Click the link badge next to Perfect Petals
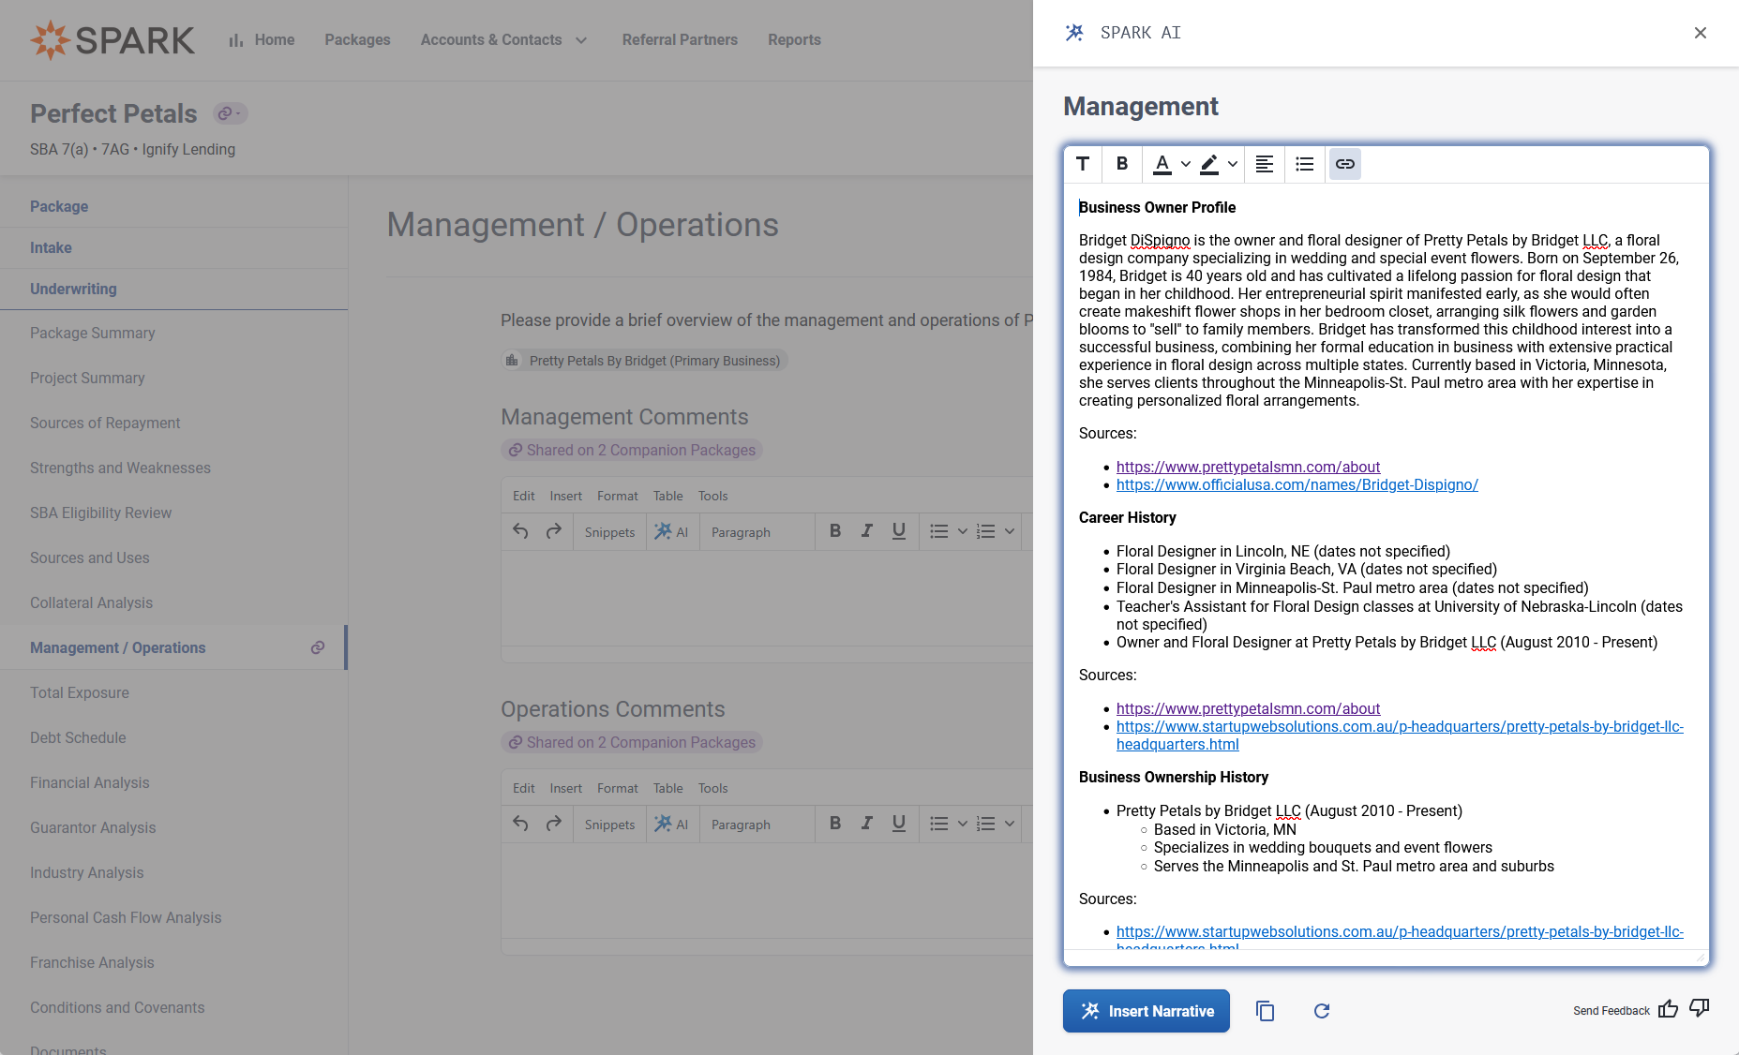 tap(230, 113)
